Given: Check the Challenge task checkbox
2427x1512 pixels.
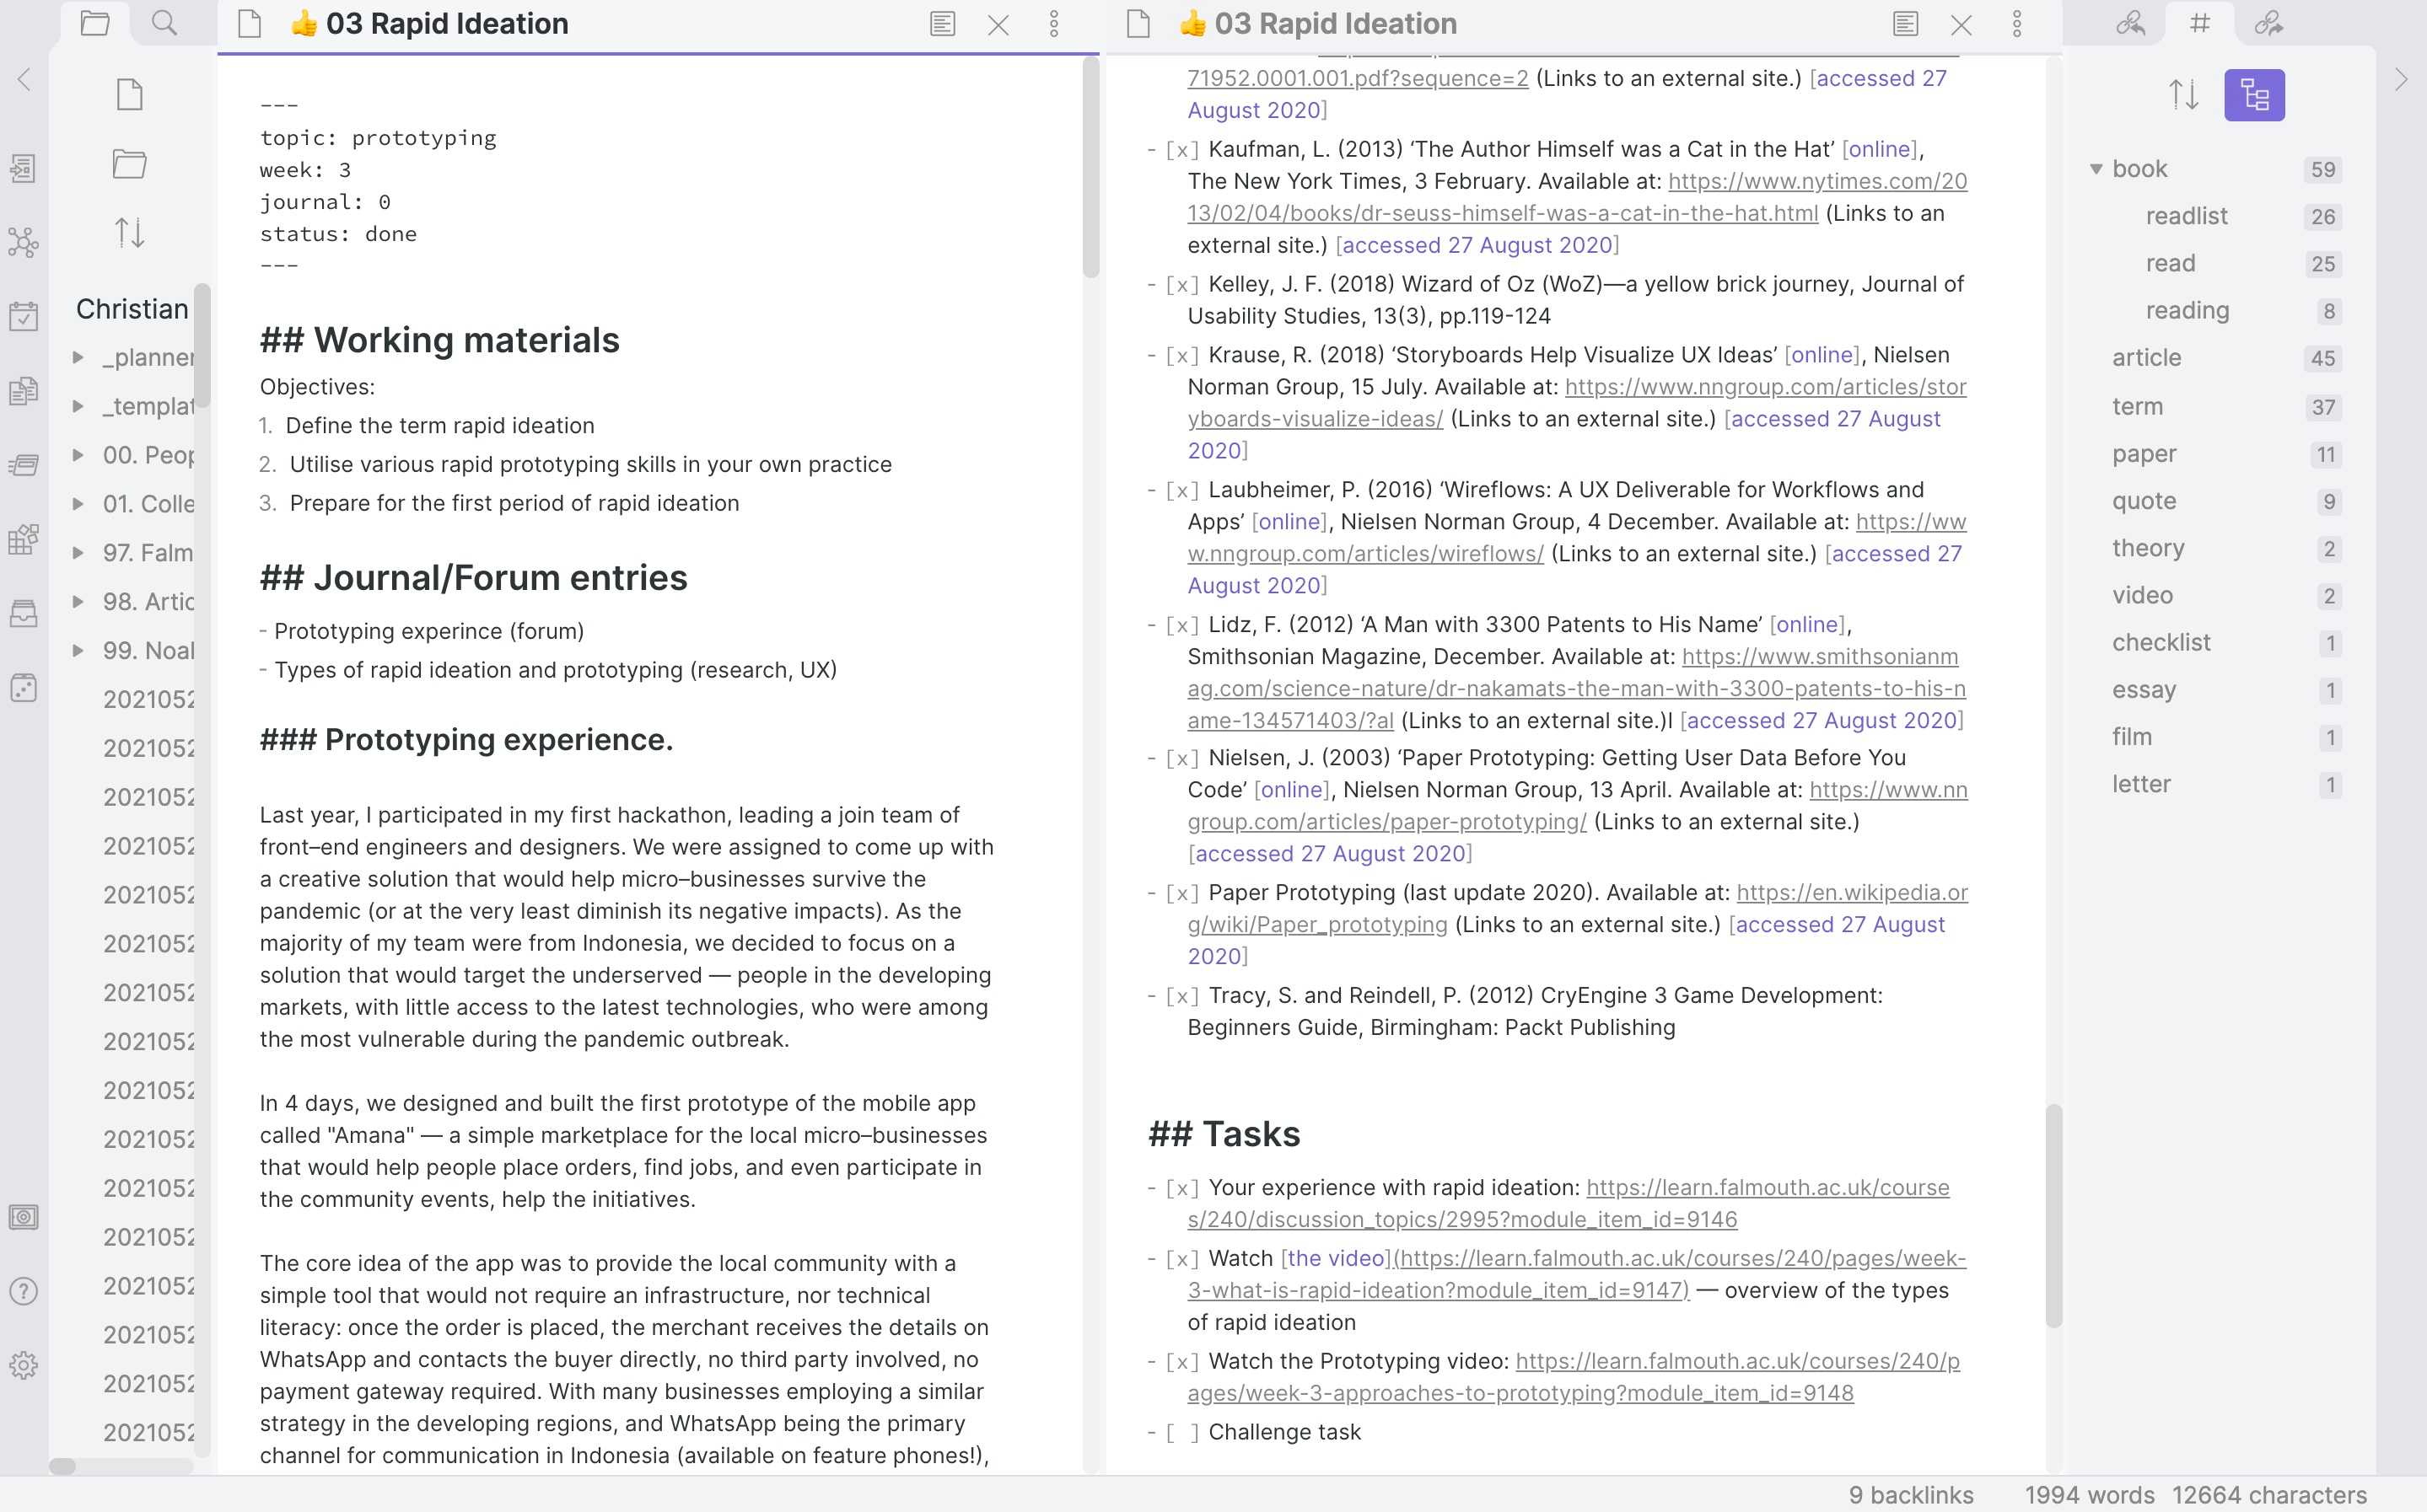Looking at the screenshot, I should 1181,1432.
